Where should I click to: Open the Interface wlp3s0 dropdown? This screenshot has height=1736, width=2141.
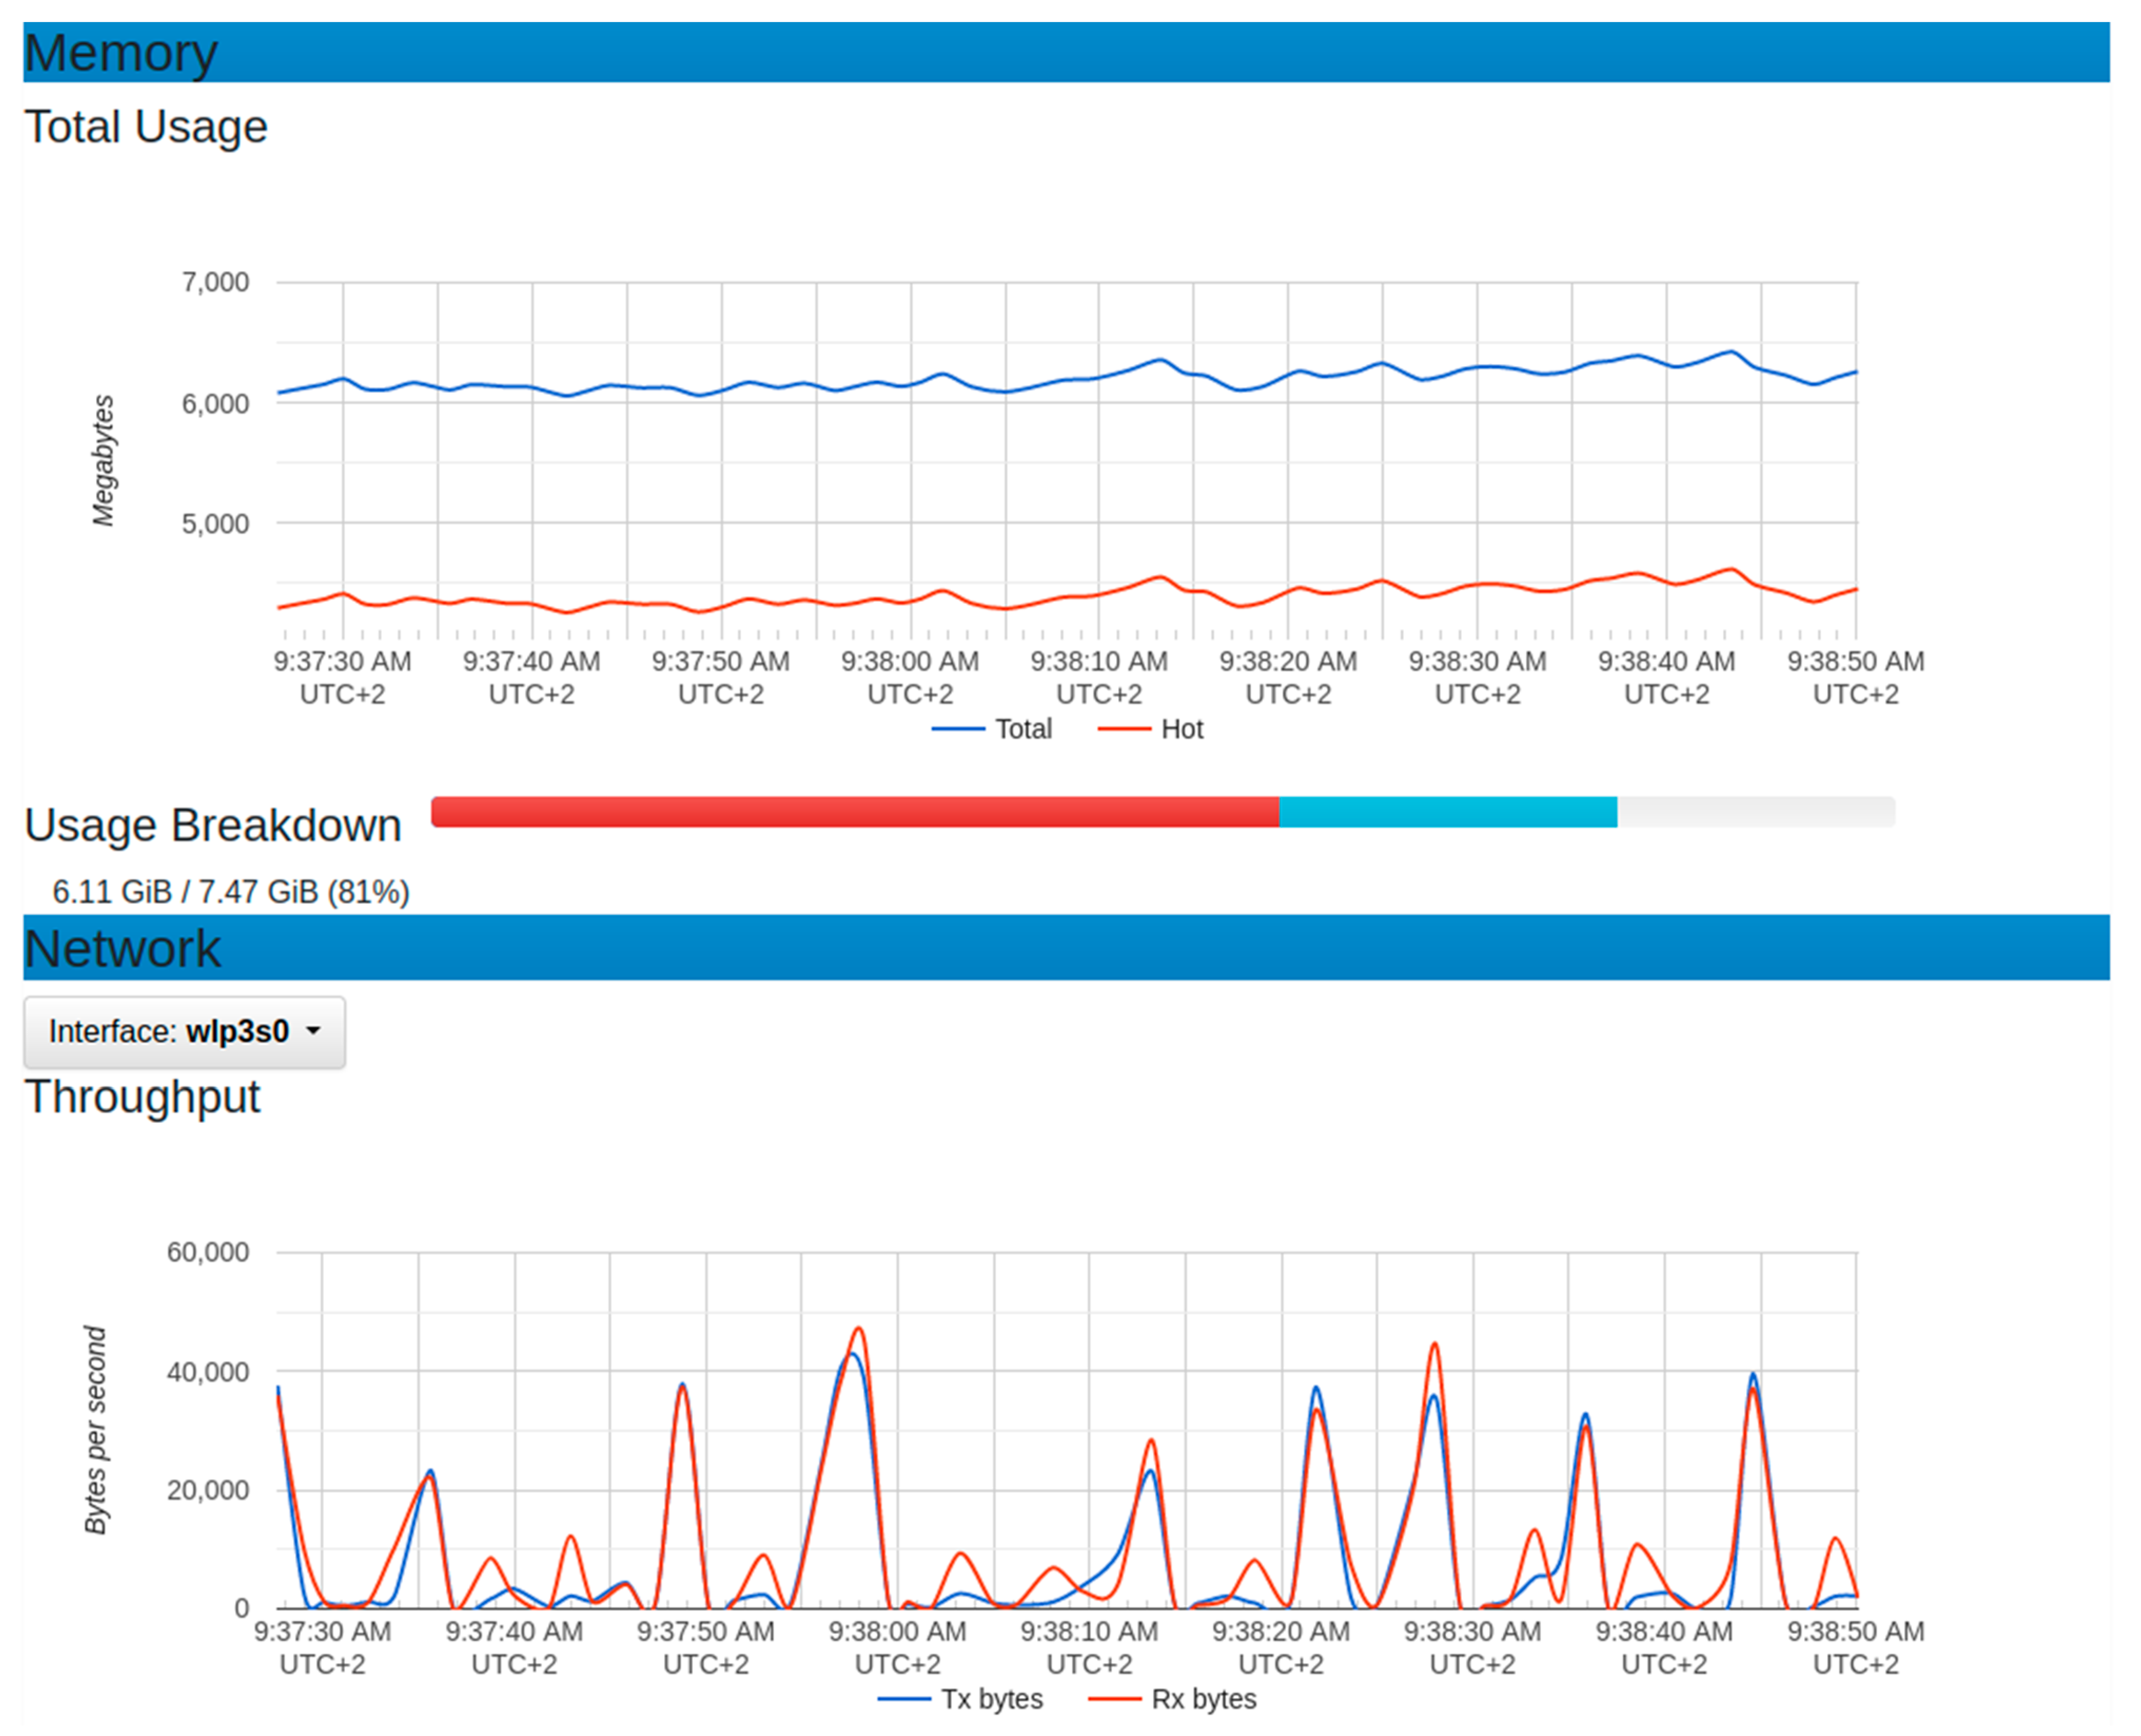pos(184,1032)
